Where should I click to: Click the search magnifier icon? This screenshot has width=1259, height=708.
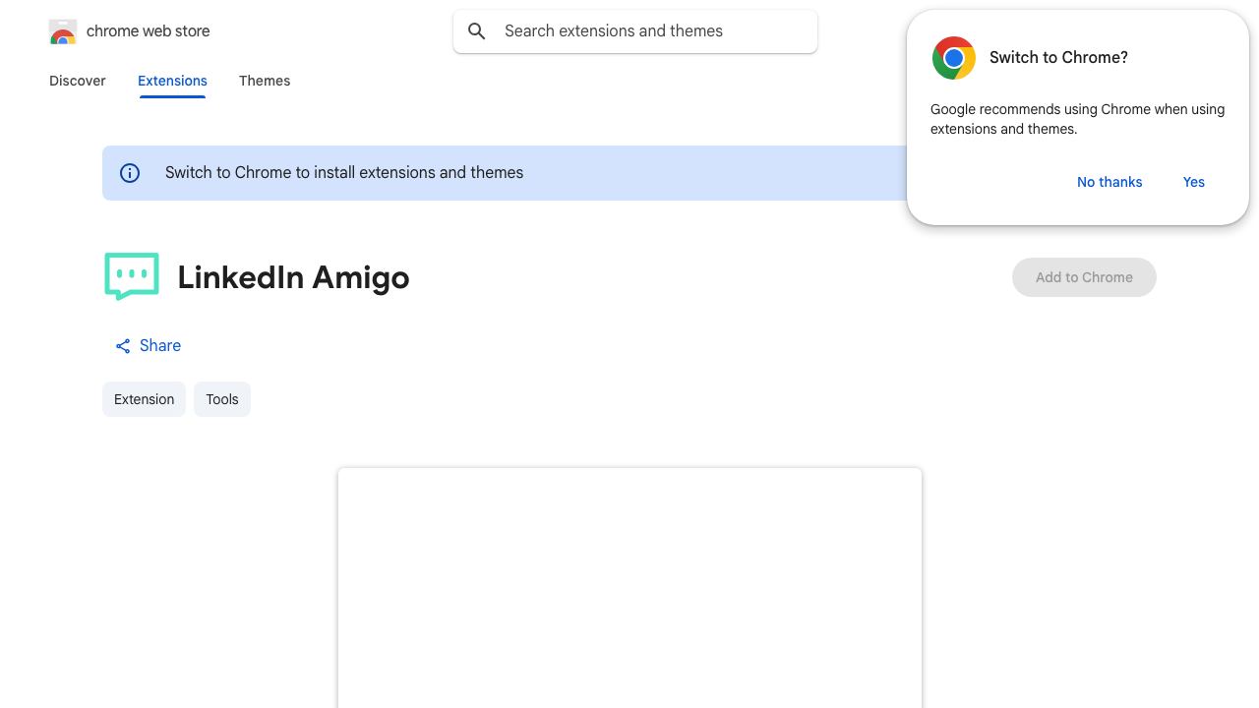pyautogui.click(x=477, y=31)
